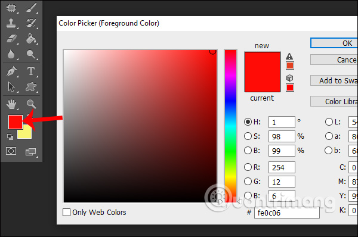Select the Type tool

31,71
